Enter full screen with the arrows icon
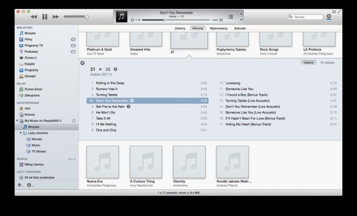Image resolution: width=357 pixels, height=216 pixels. (x=339, y=11)
